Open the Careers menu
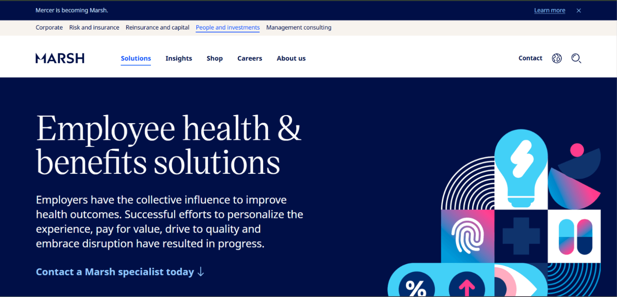 pyautogui.click(x=250, y=58)
